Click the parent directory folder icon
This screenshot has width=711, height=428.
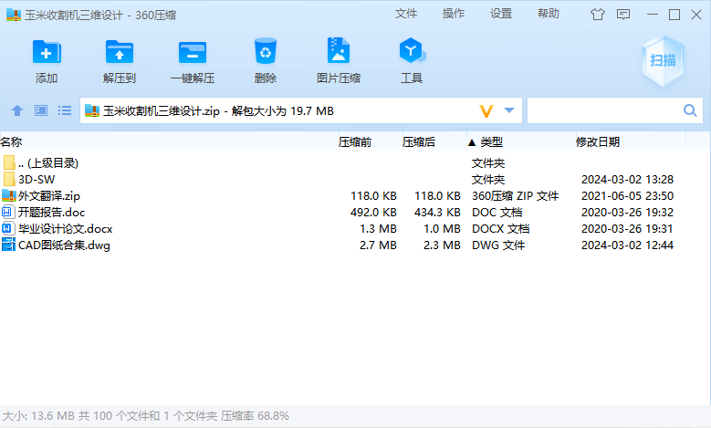[x=9, y=162]
